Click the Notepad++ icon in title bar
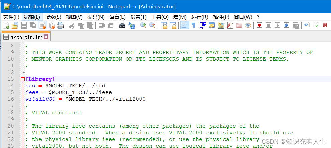Image resolution: width=331 pixels, height=148 pixels. coord(7,6)
